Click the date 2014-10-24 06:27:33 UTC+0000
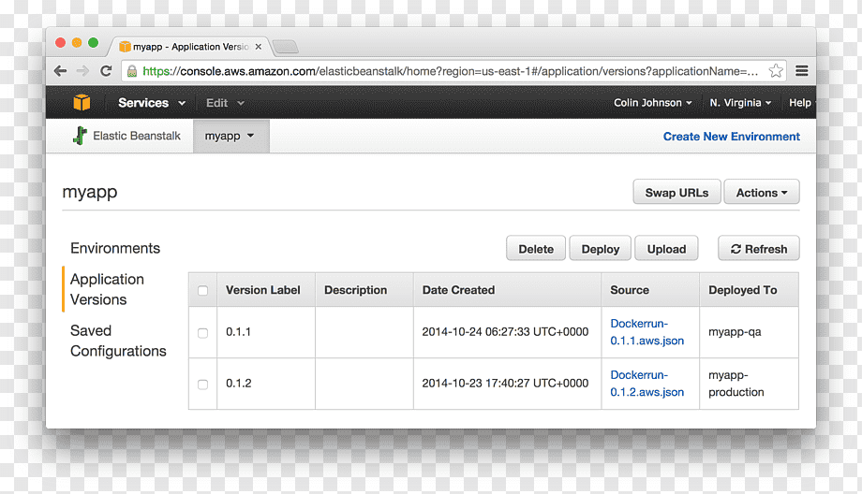The width and height of the screenshot is (862, 494). pos(505,331)
